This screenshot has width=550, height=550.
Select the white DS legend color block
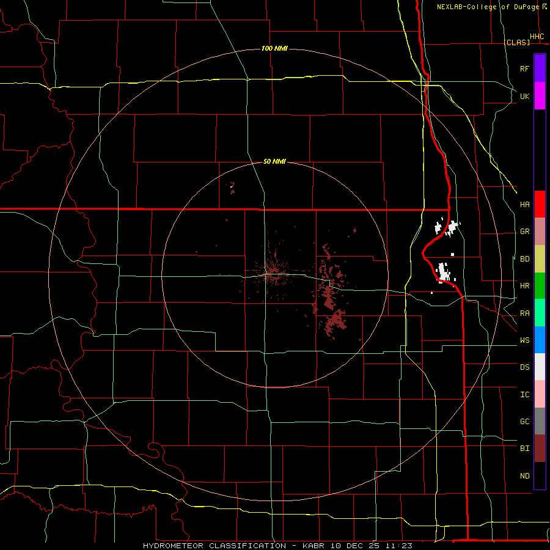pos(540,367)
